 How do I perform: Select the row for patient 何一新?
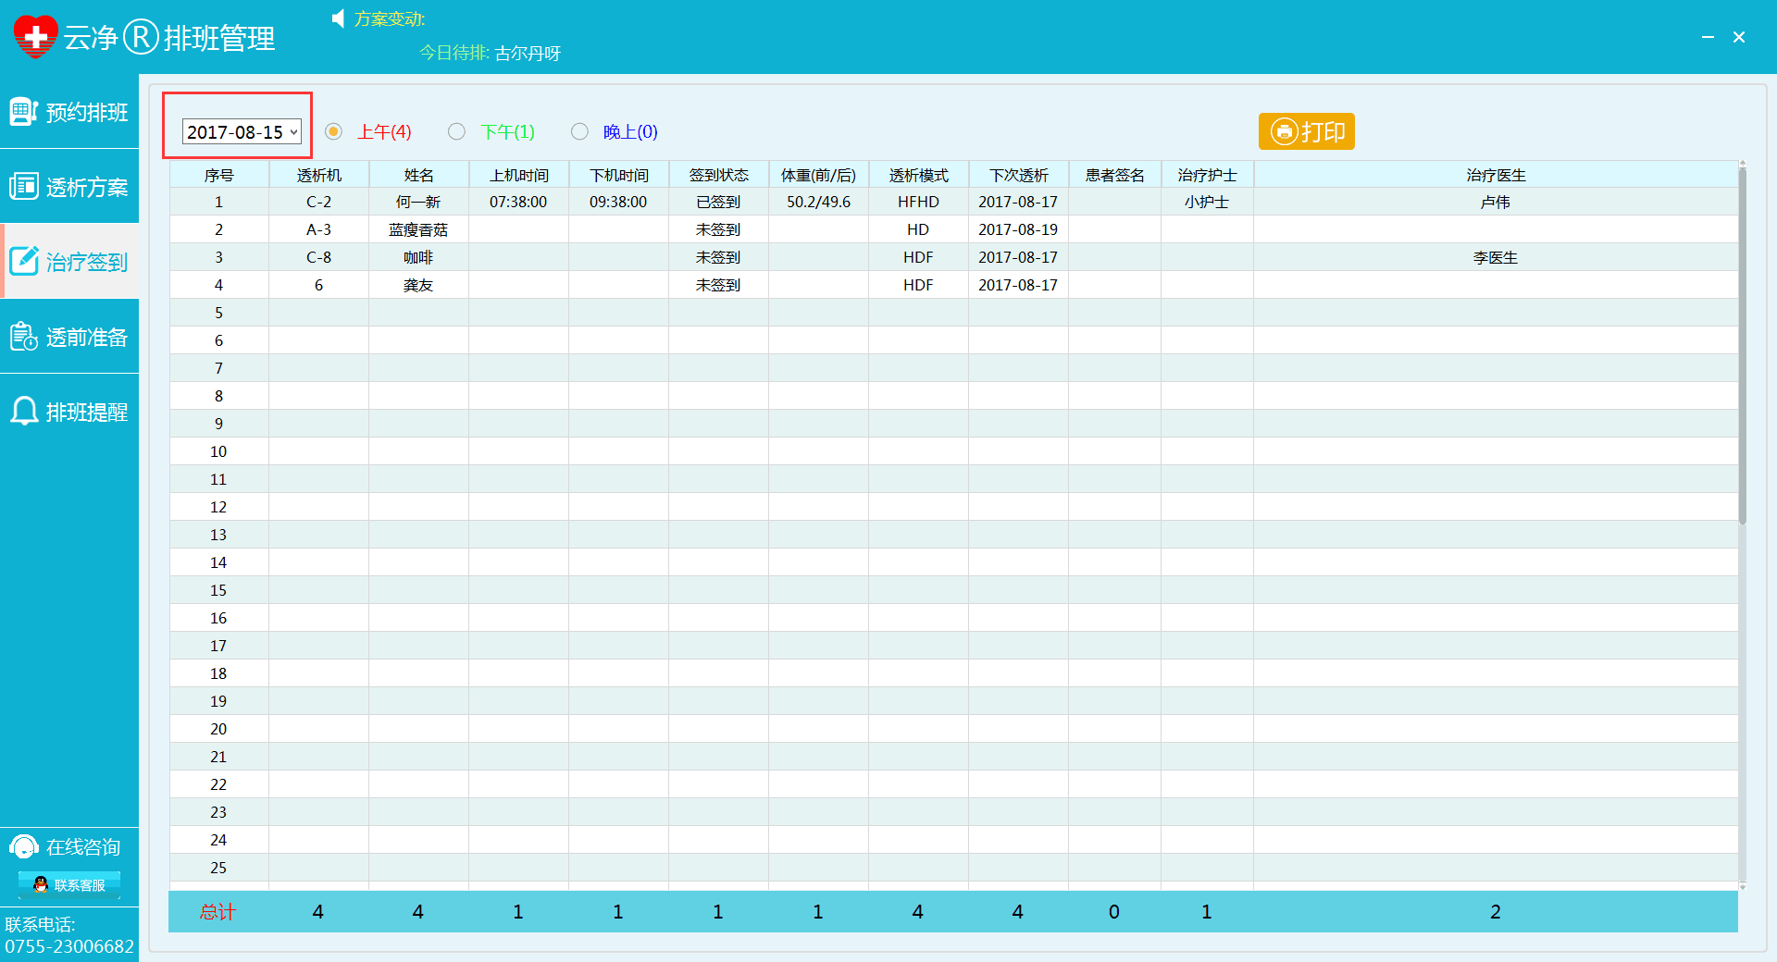[418, 202]
